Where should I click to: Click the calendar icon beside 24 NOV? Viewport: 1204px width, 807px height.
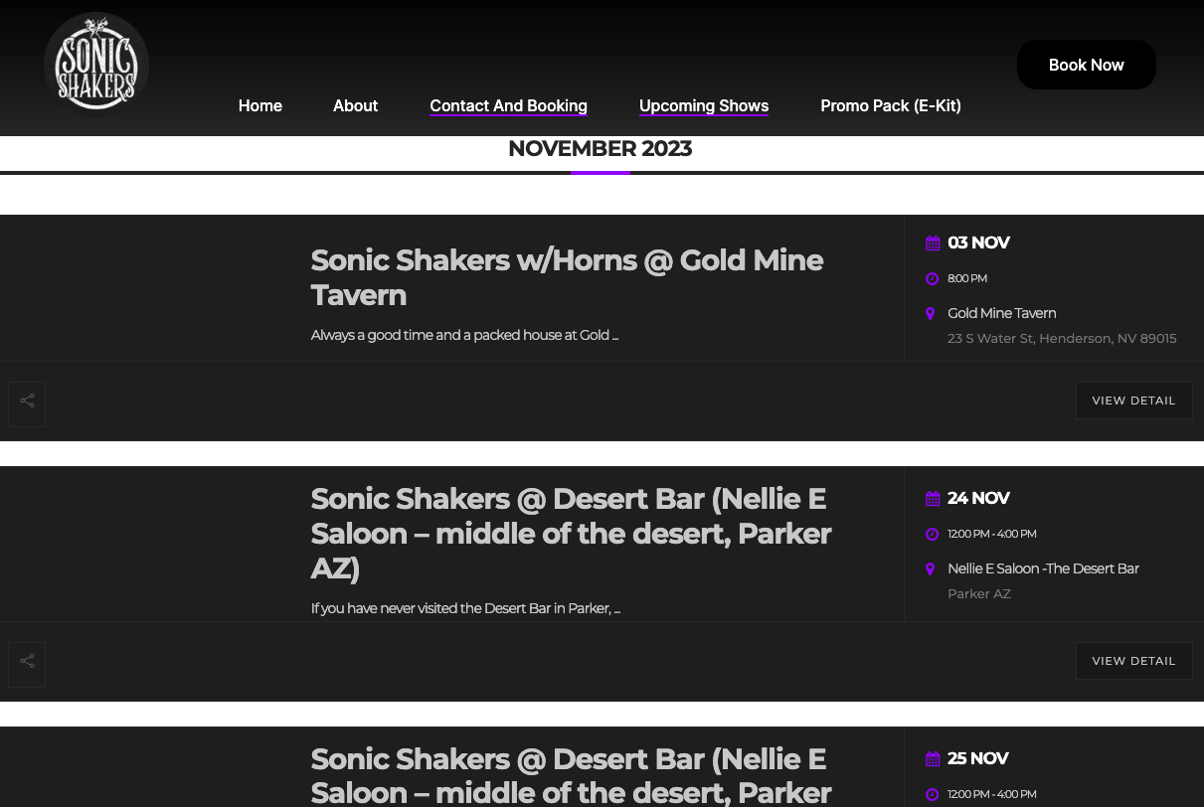pyautogui.click(x=933, y=499)
